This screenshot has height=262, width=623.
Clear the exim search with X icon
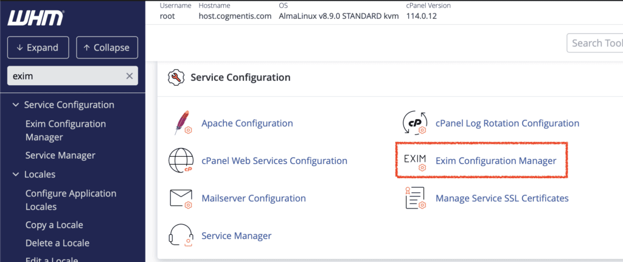point(129,76)
